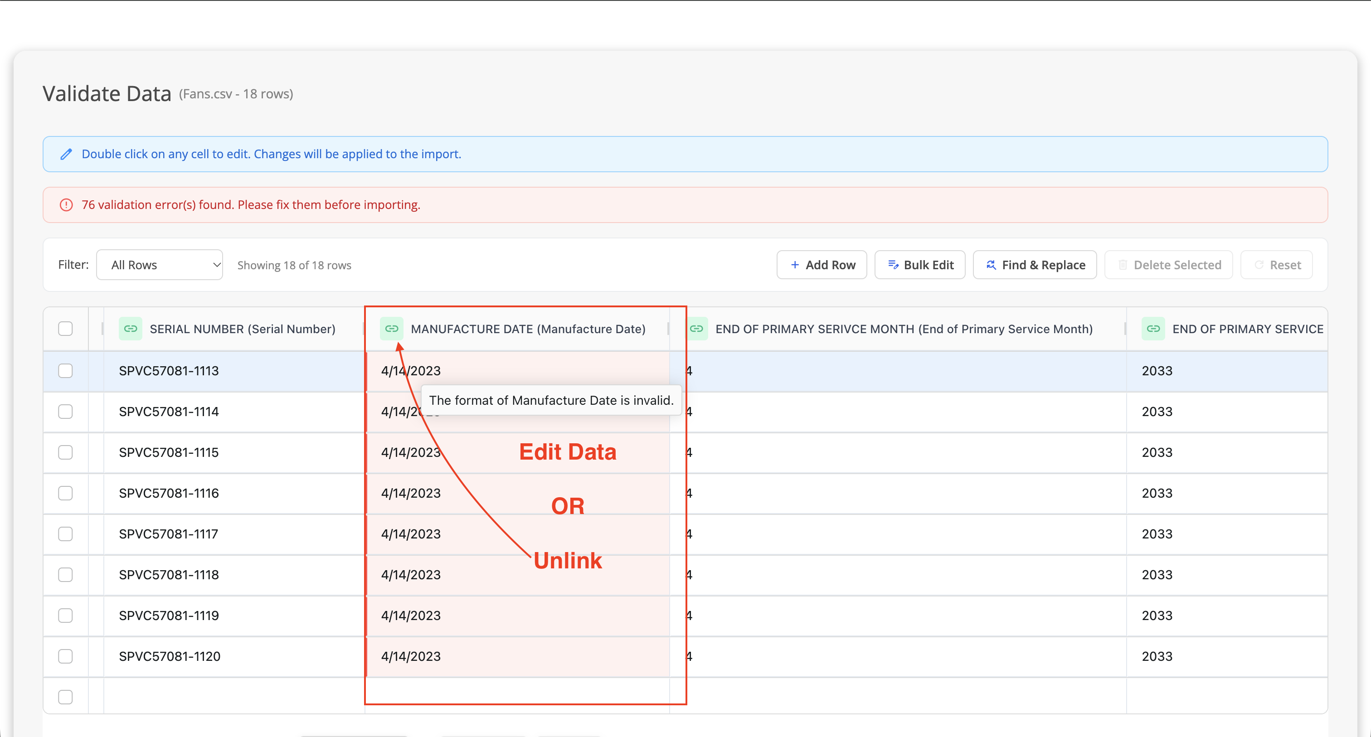Click link icon of the last END OF PRIMARY SERVICE column
This screenshot has width=1371, height=737.
1153,329
